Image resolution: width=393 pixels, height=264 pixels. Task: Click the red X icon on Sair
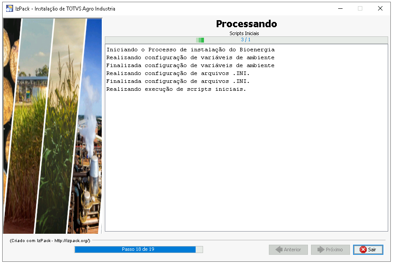pyautogui.click(x=363, y=250)
